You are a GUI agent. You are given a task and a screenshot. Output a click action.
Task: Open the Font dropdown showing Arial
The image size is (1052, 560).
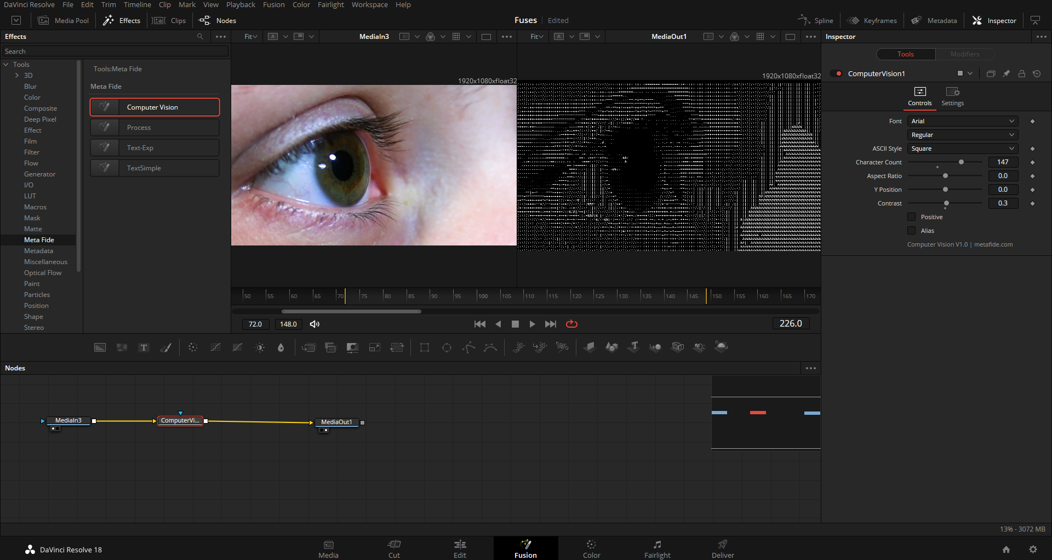(963, 121)
